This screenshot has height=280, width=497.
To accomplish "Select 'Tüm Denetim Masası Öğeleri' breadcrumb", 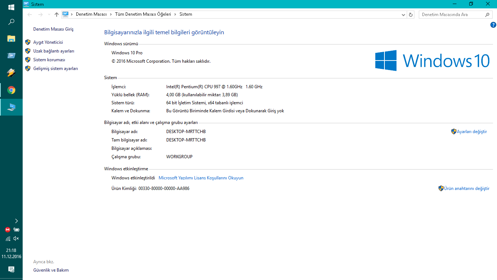I will click(143, 14).
